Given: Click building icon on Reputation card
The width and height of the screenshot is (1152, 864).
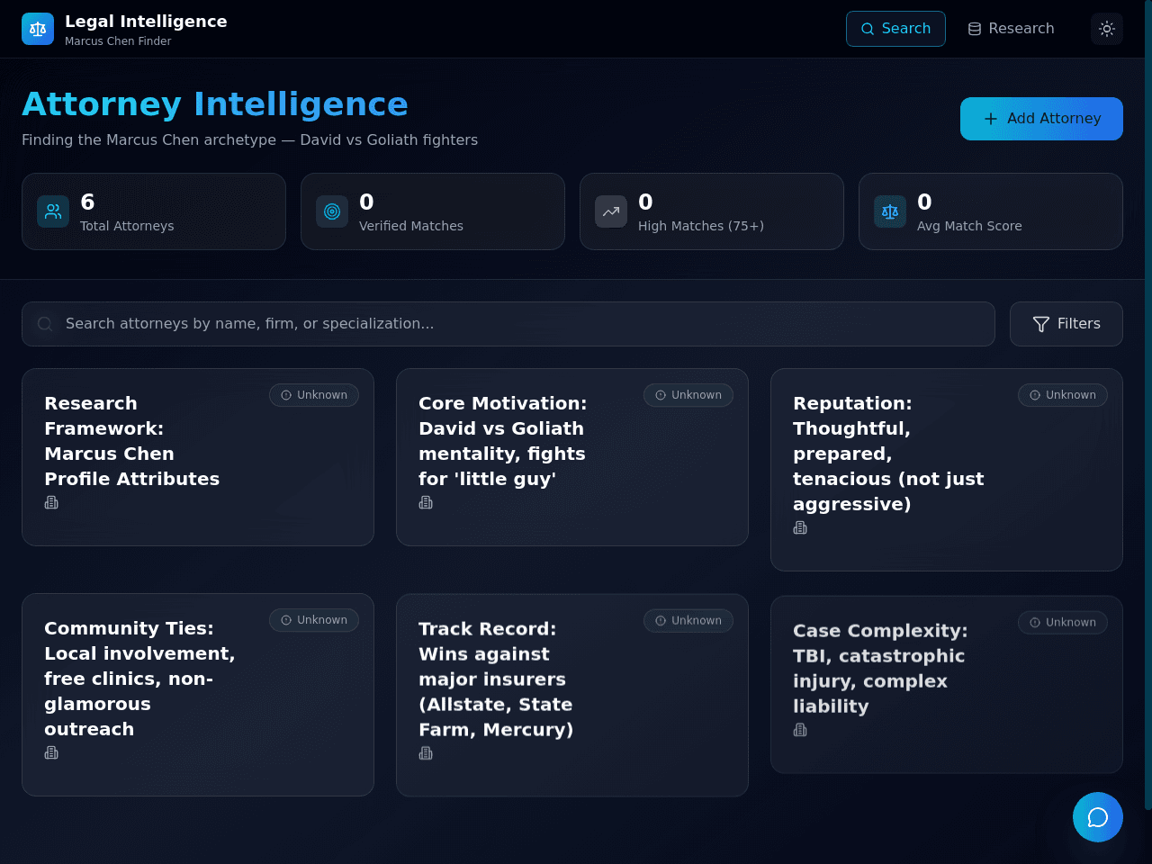Looking at the screenshot, I should (x=800, y=527).
